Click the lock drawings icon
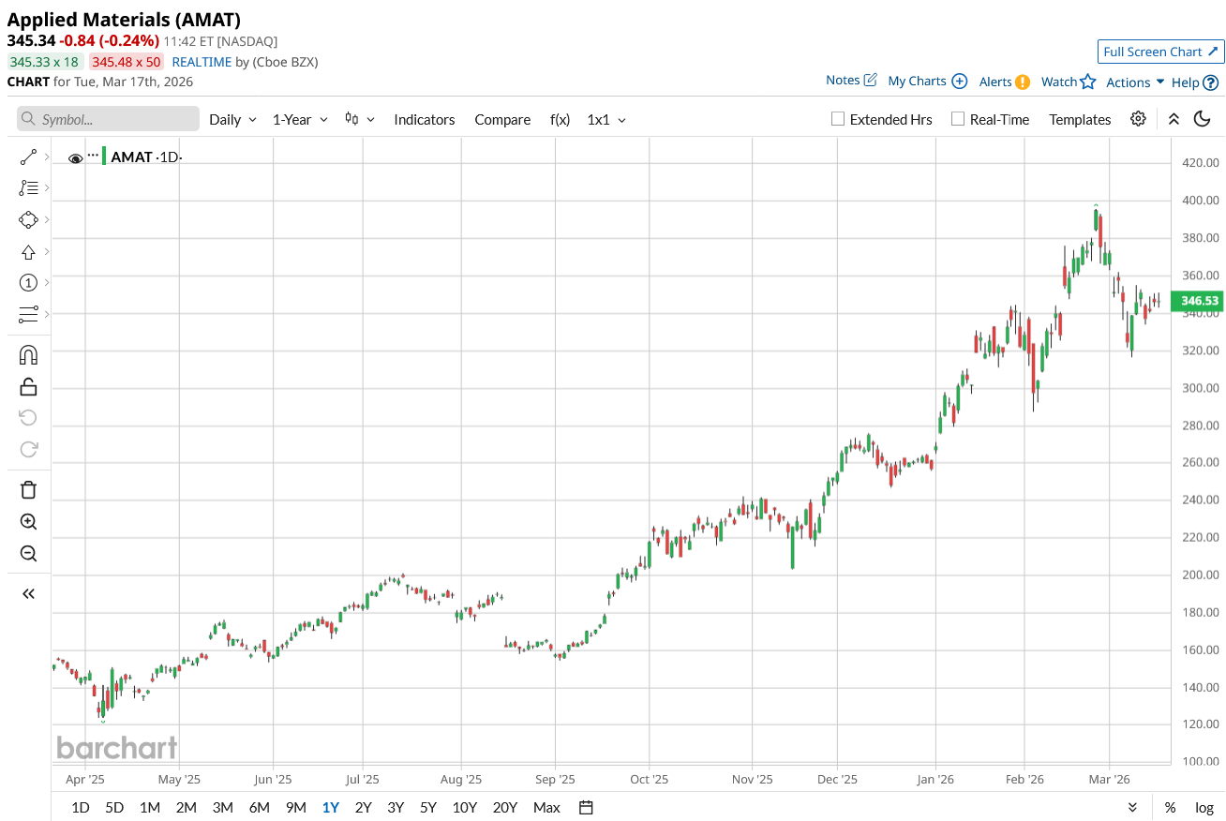This screenshot has width=1226, height=821. [x=28, y=386]
